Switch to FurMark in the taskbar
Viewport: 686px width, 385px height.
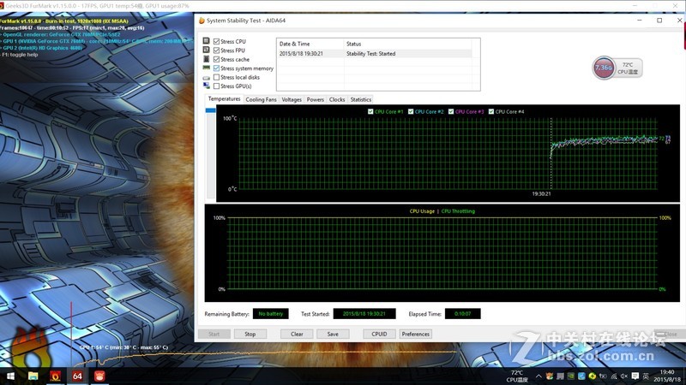pos(56,375)
